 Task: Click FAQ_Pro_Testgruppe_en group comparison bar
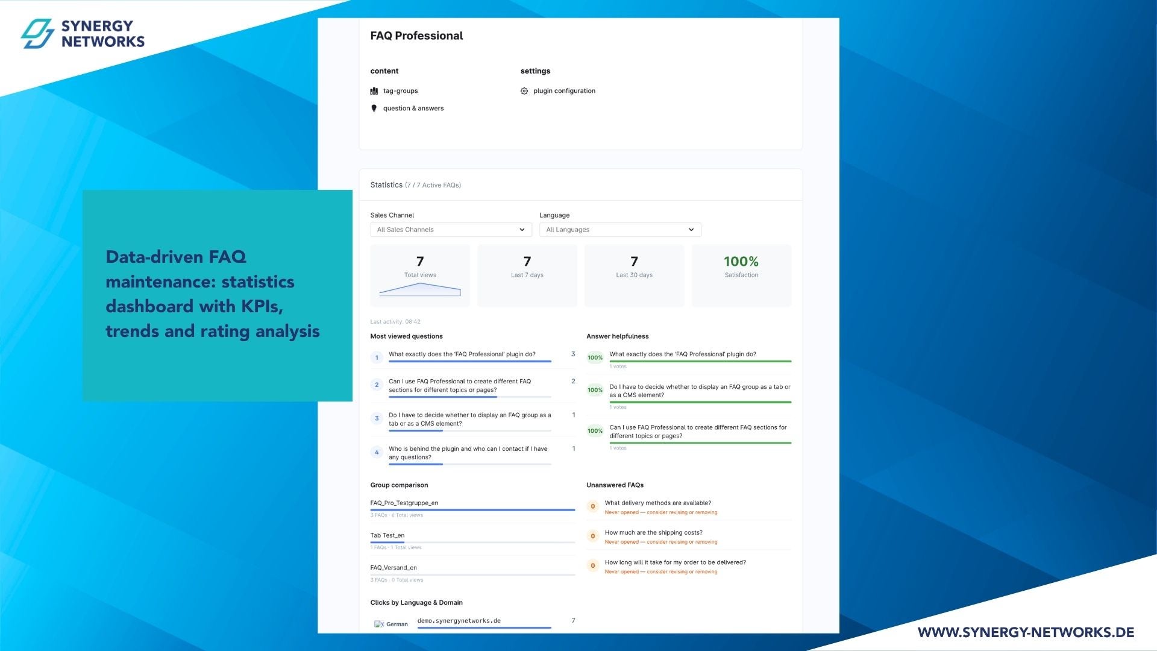point(472,510)
